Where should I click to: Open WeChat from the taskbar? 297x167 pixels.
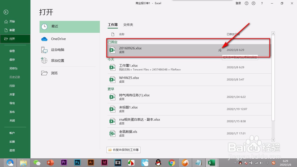point(37,163)
